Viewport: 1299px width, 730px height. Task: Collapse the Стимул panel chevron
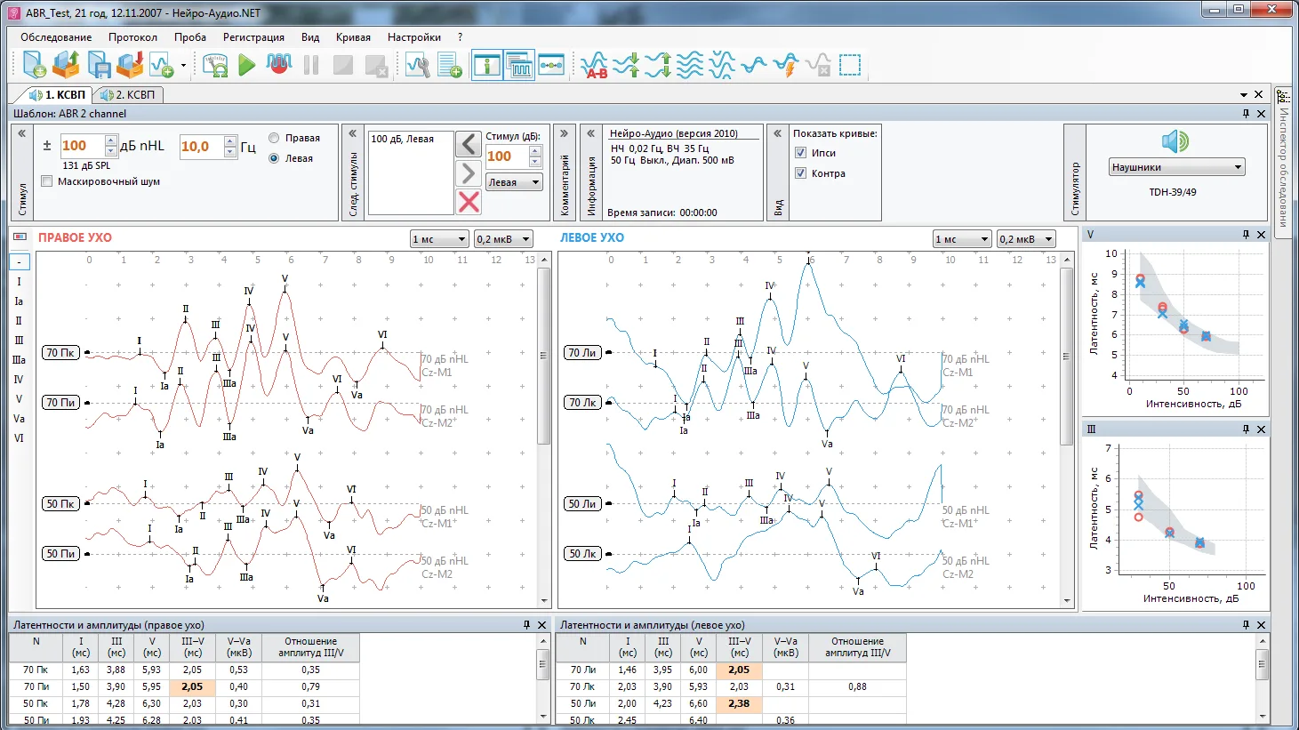(x=22, y=133)
